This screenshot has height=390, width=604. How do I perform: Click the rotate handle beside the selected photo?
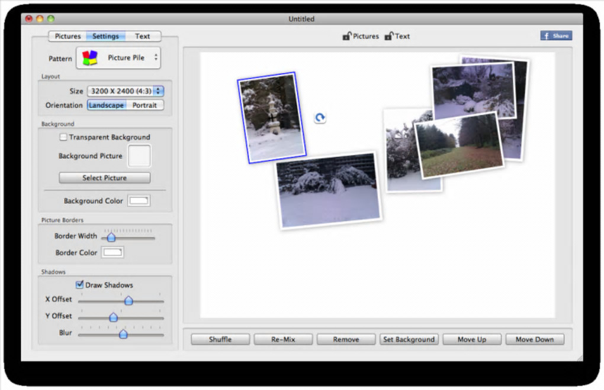(x=320, y=118)
